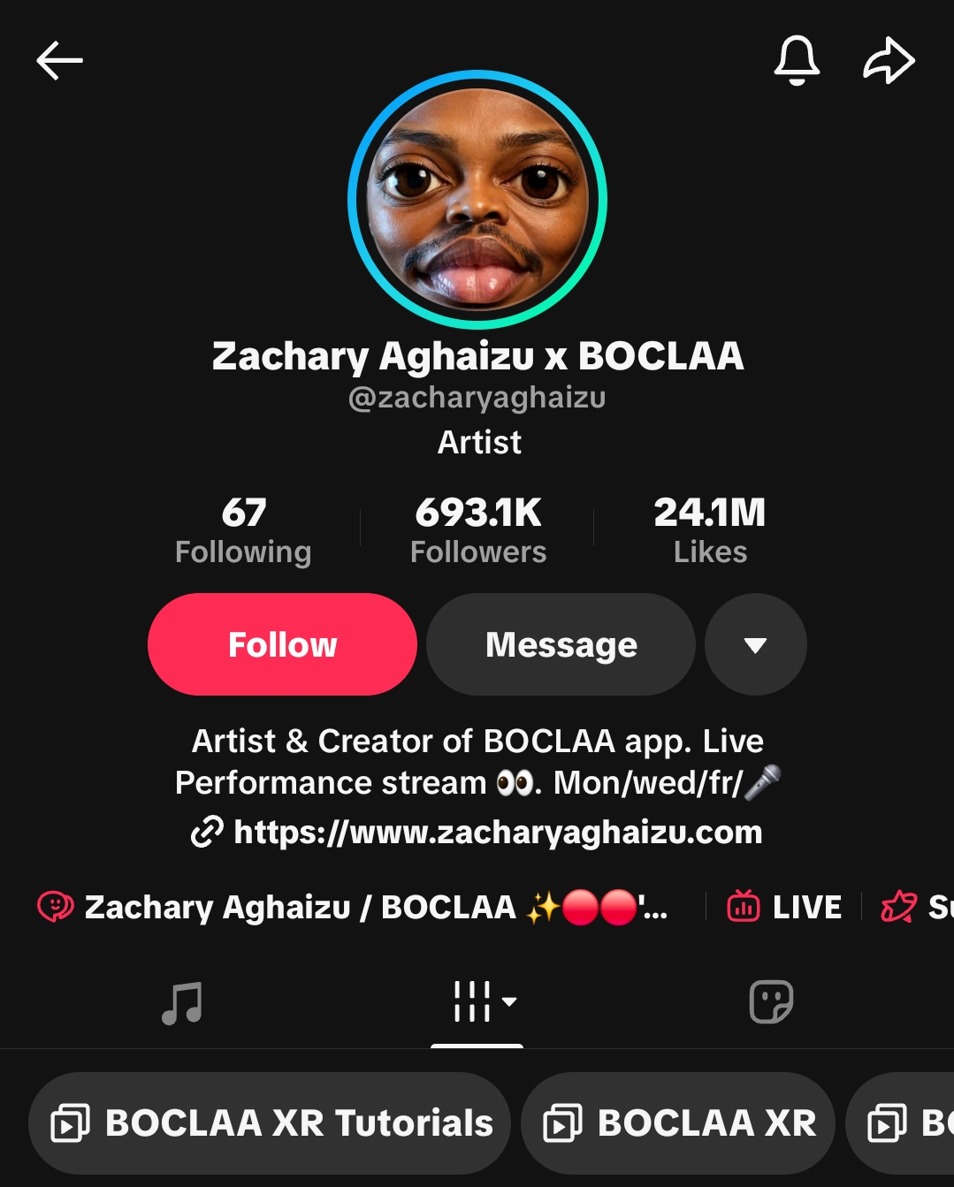Open the BOCLAA XR Tutorials playlist

270,1123
